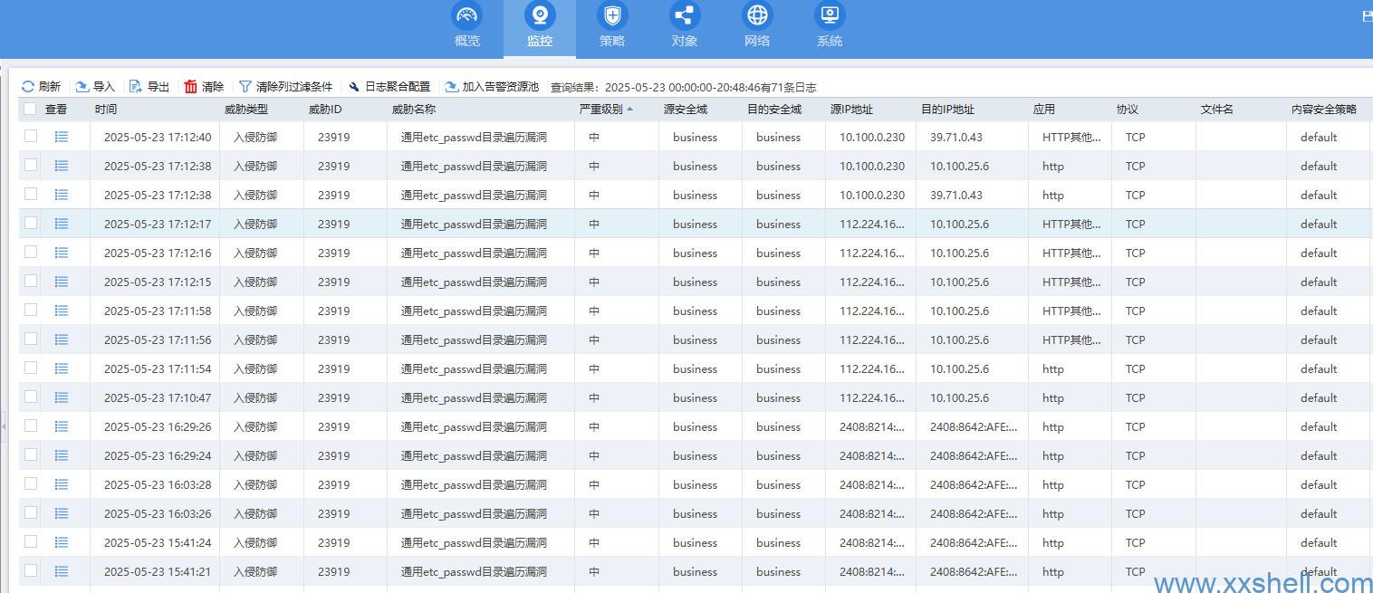Check the row for 2025-05-23 17:12:17
This screenshot has width=1373, height=593.
pyautogui.click(x=31, y=223)
